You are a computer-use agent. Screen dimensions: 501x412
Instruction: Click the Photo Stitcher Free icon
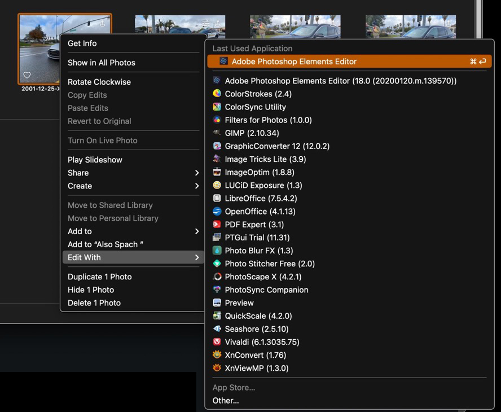217,264
